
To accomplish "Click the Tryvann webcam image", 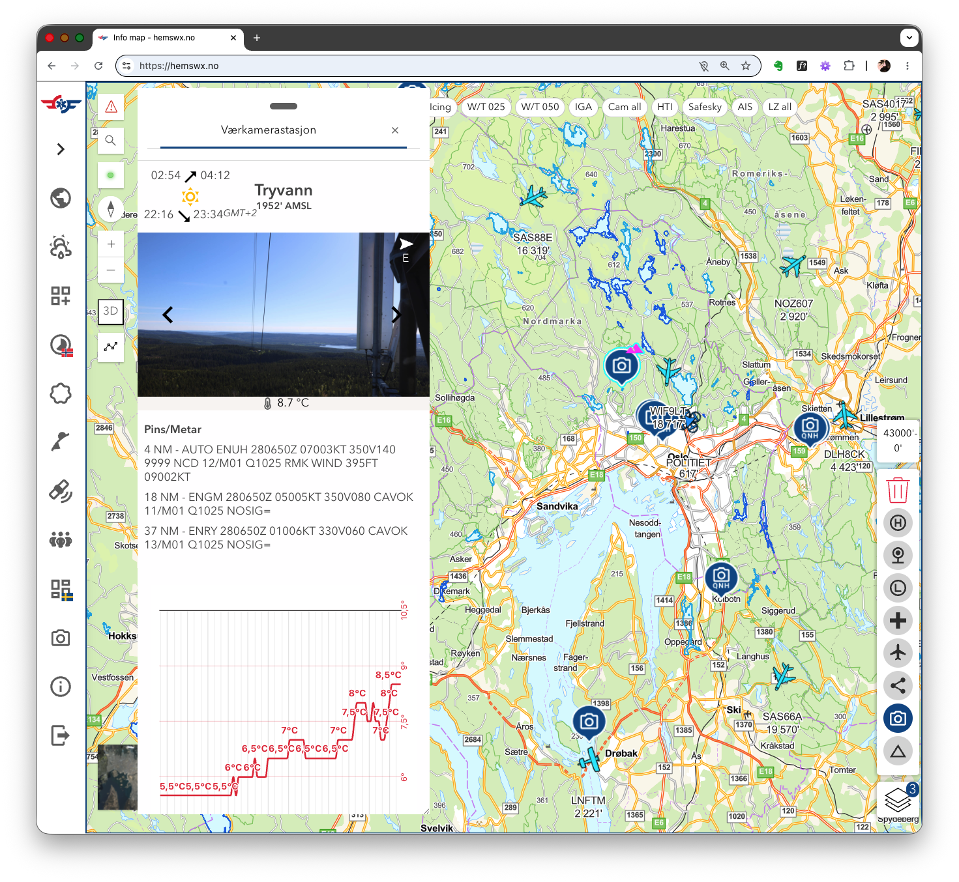I will point(284,315).
